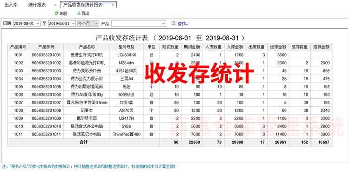Expand the 今个月 period dropdown
The image size is (349, 171).
point(97,23)
